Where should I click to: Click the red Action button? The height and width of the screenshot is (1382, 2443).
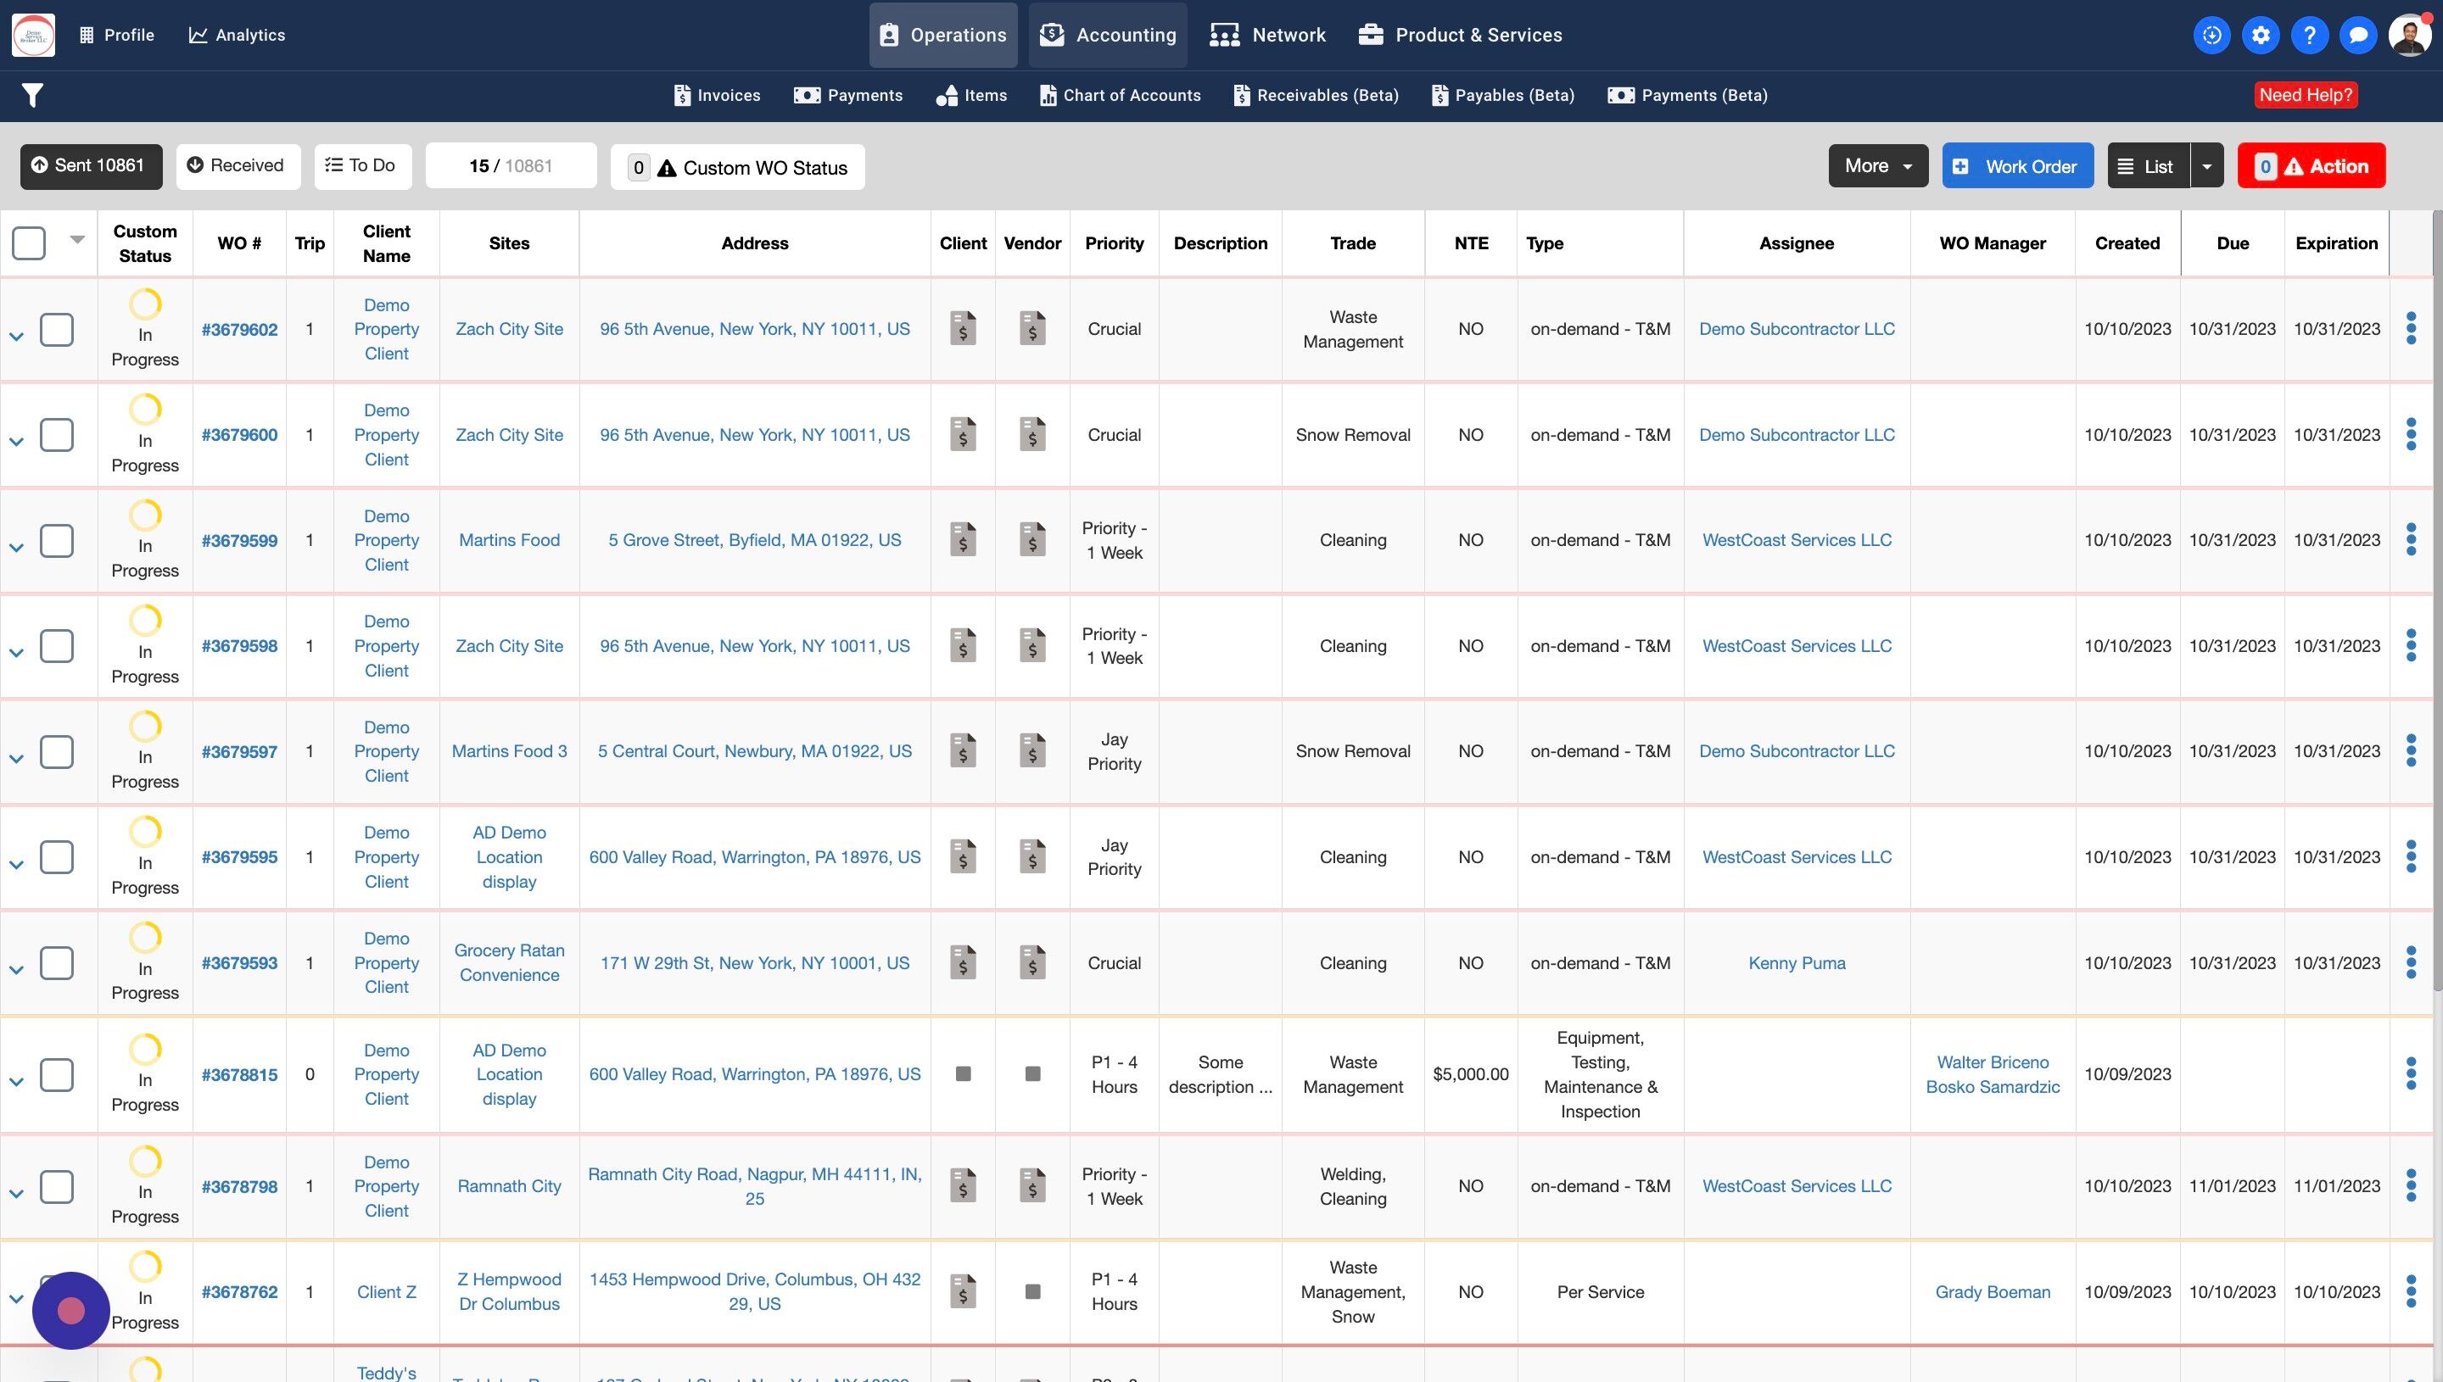tap(2311, 166)
